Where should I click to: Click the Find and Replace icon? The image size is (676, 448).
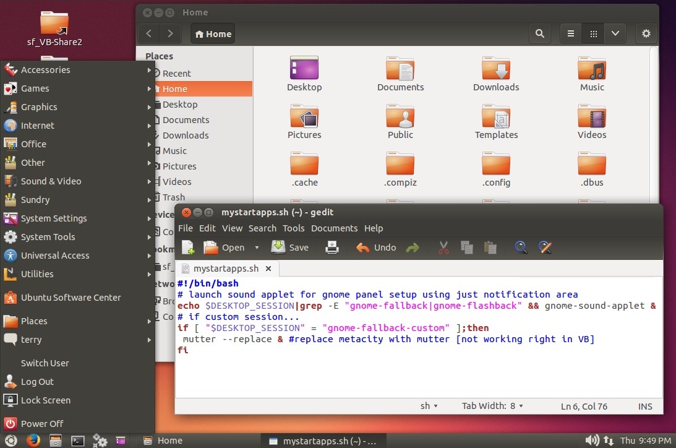tap(545, 248)
